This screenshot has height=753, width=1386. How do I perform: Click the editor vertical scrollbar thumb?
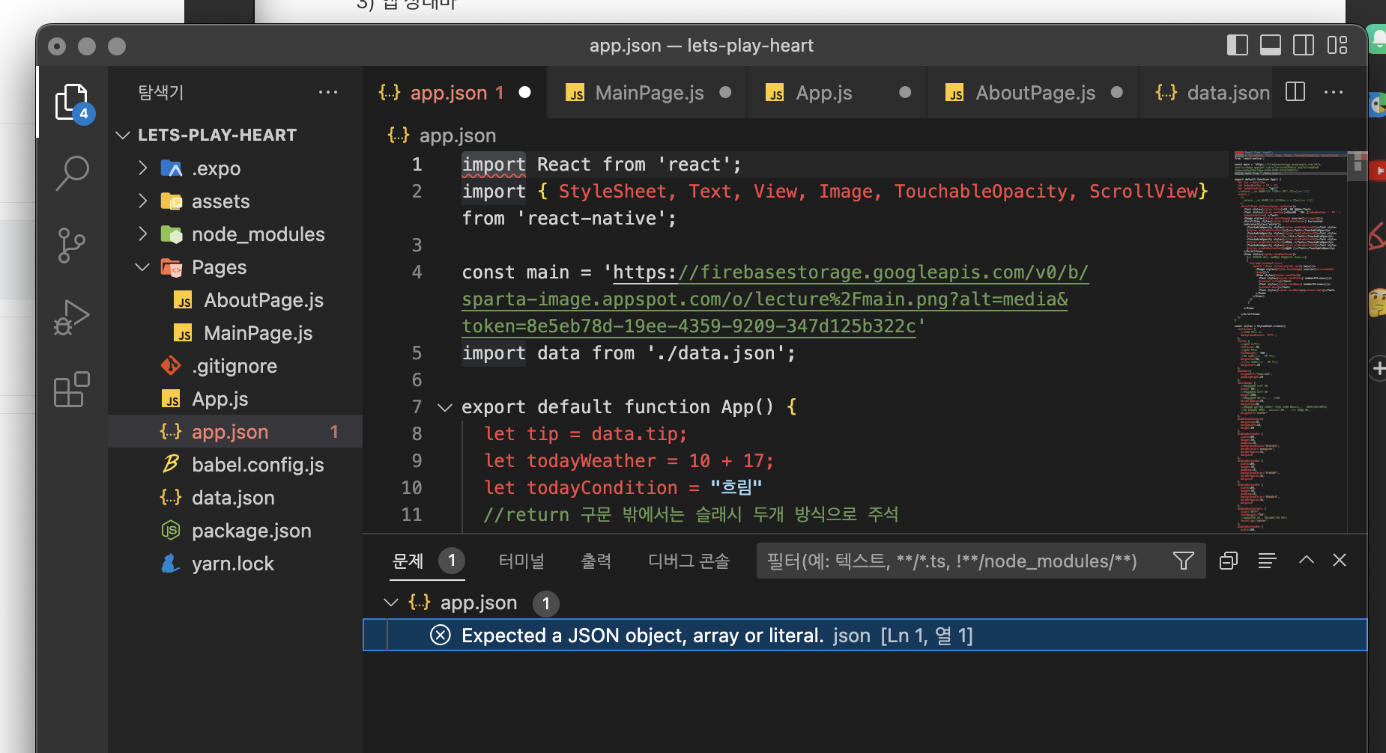tap(1357, 165)
